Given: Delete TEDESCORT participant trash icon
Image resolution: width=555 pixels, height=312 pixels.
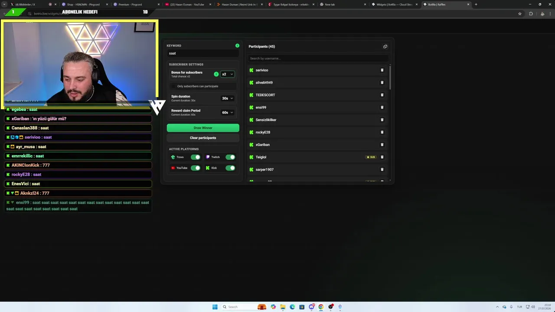Looking at the screenshot, I should pos(382,95).
